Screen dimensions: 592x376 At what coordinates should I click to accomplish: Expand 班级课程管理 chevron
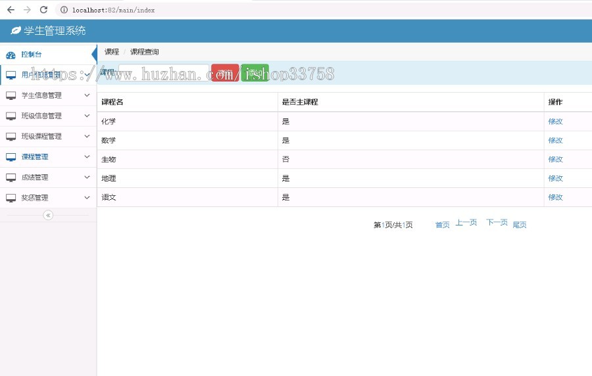click(x=87, y=136)
